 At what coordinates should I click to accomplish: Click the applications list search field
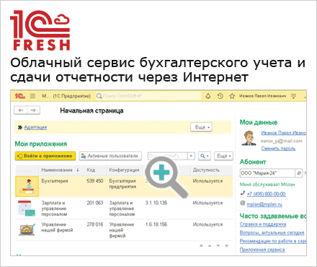(167, 156)
